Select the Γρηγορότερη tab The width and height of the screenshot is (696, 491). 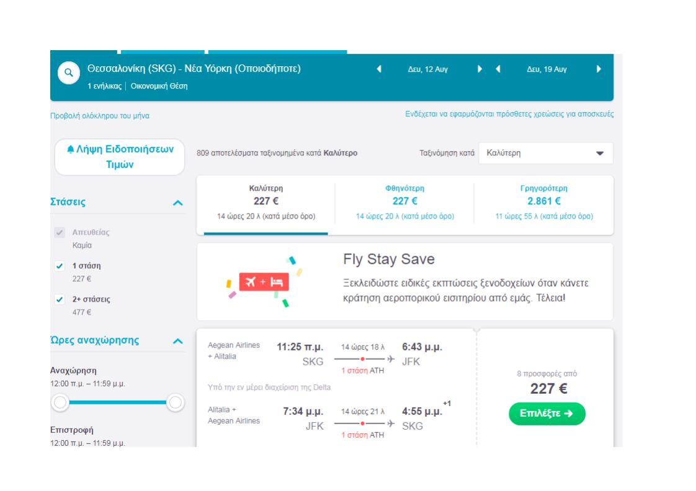coord(543,202)
